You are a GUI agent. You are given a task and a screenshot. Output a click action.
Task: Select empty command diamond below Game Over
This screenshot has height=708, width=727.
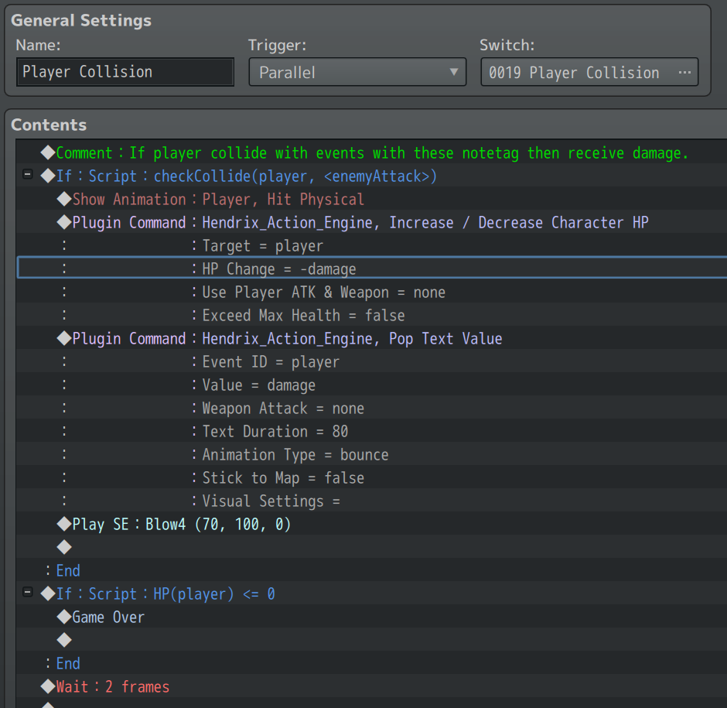[x=64, y=640]
